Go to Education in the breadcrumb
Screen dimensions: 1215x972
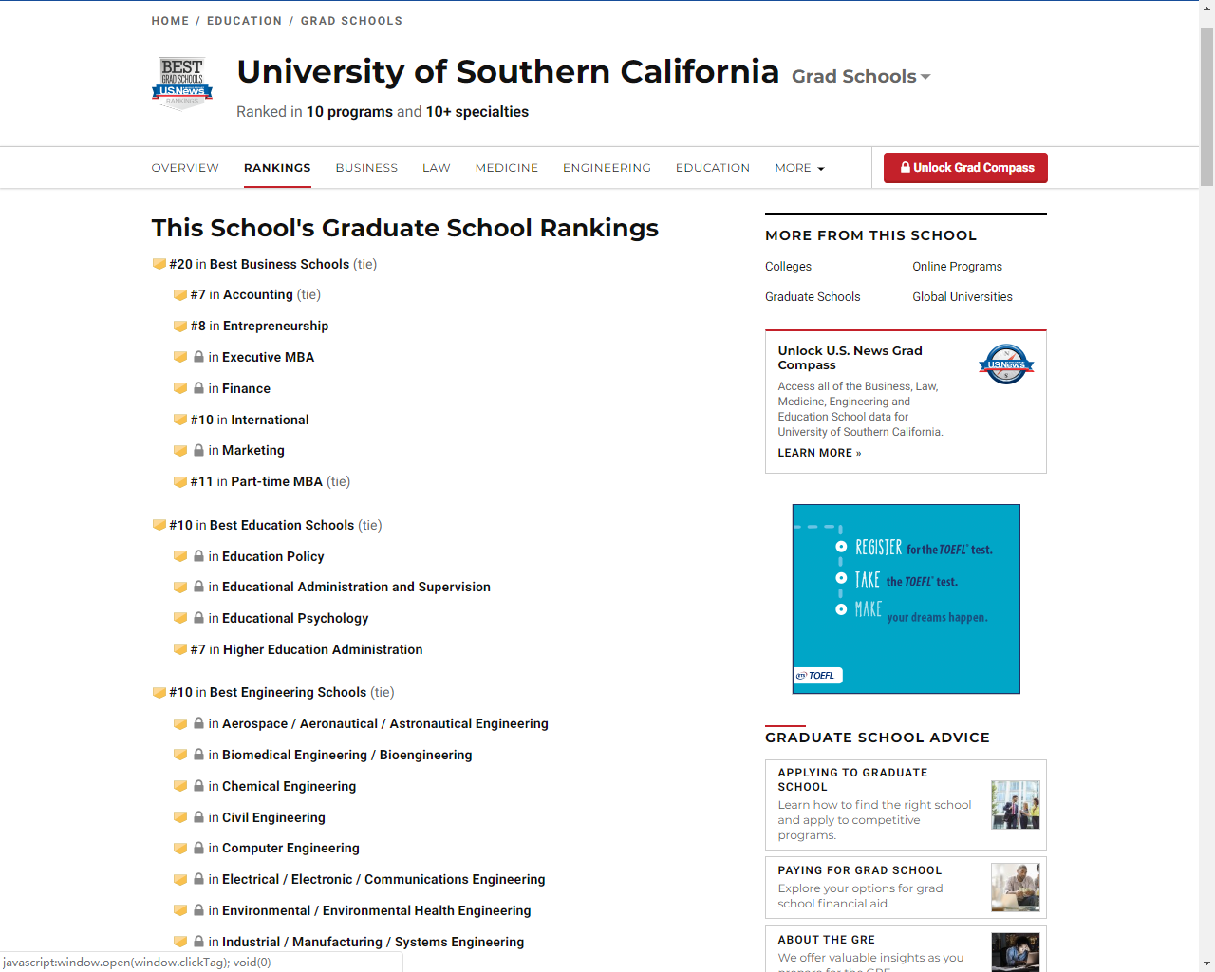(x=244, y=21)
